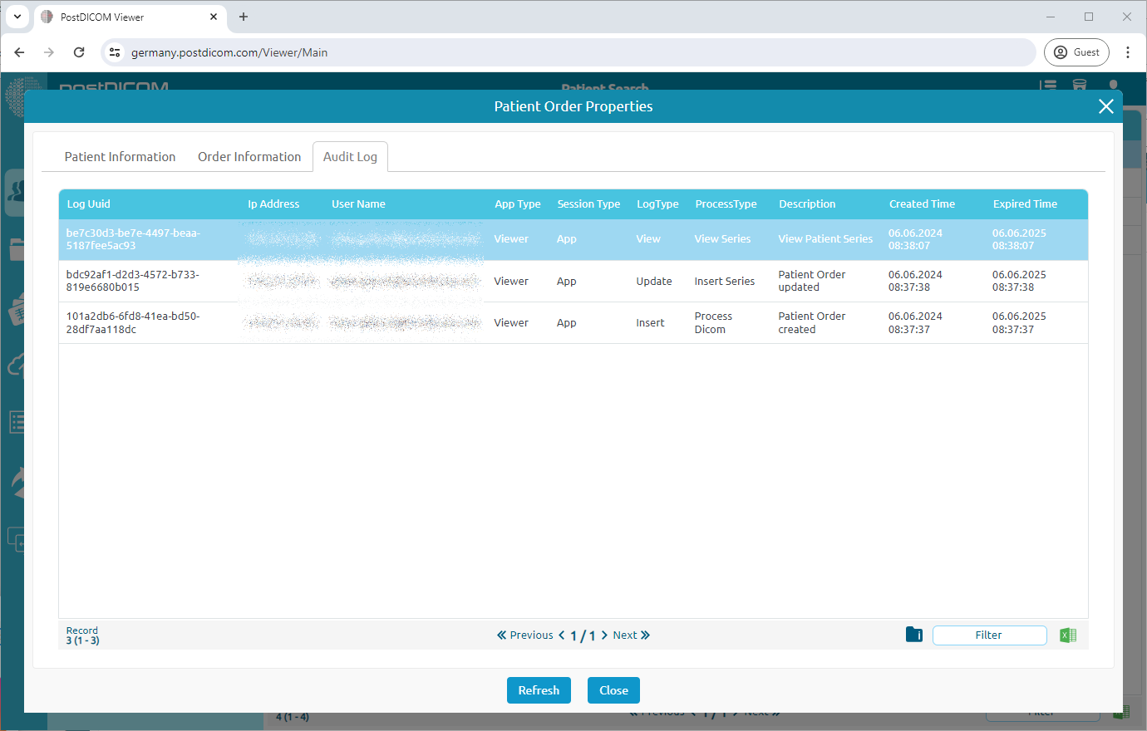The image size is (1147, 731).
Task: Switch to the Patient Information tab
Action: (x=120, y=156)
